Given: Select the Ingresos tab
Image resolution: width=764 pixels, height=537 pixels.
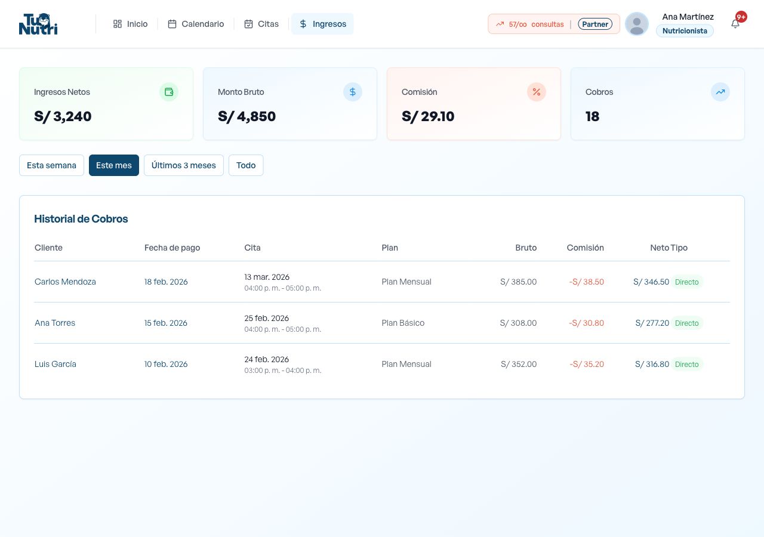Looking at the screenshot, I should (x=322, y=24).
